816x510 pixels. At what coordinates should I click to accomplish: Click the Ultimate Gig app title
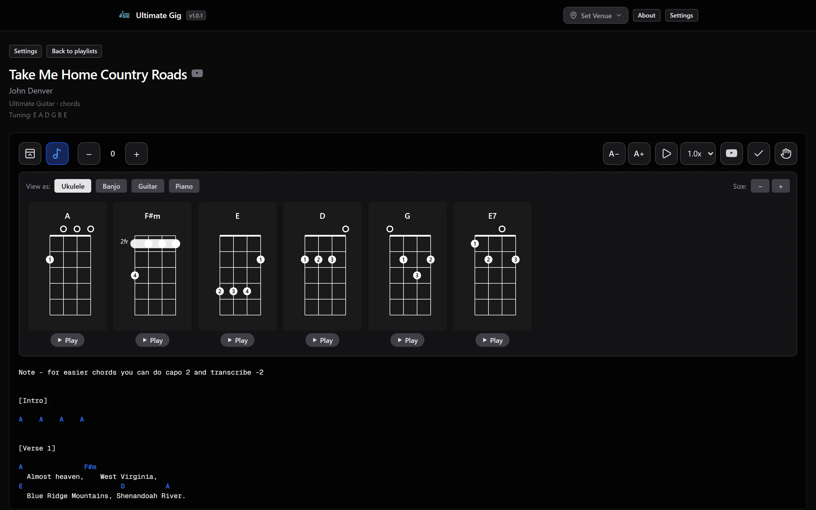pos(158,16)
